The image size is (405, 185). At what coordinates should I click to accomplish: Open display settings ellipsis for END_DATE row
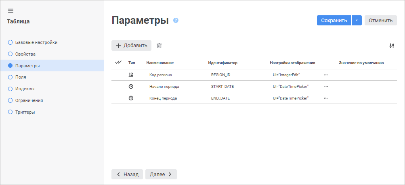click(326, 98)
